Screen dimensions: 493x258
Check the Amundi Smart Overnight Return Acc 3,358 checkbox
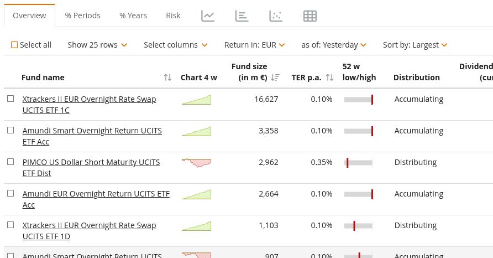(11, 130)
